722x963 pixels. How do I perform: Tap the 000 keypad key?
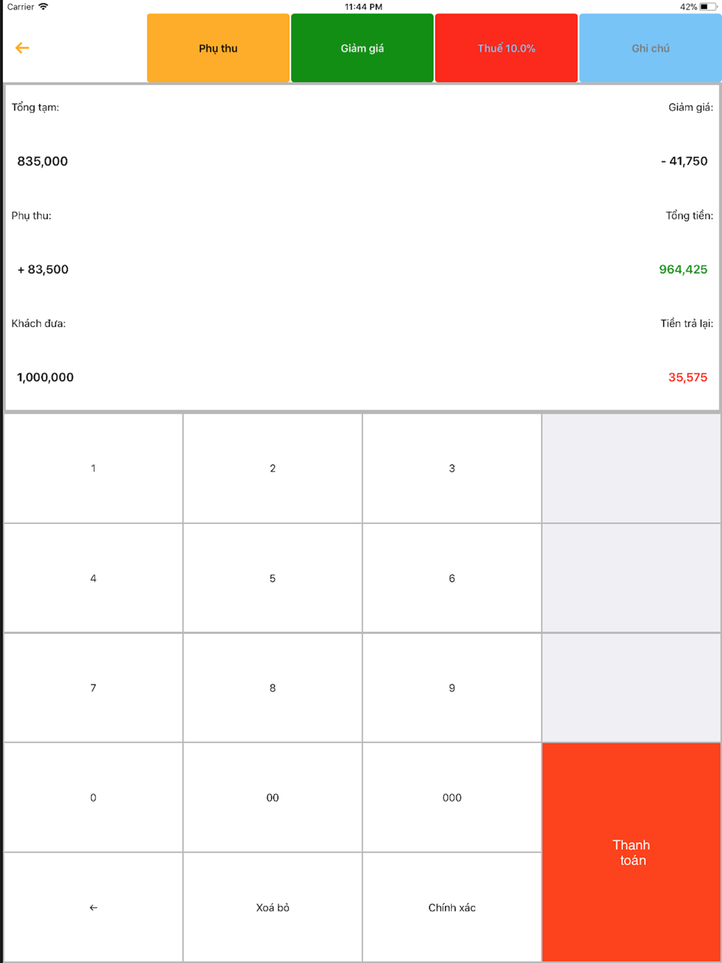[452, 798]
